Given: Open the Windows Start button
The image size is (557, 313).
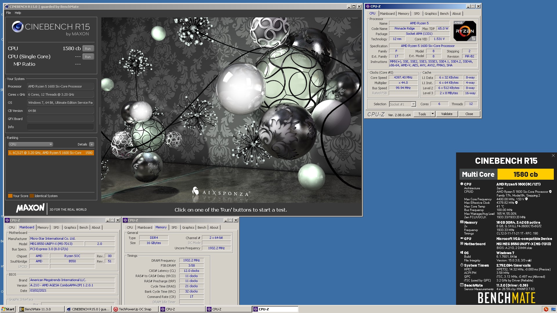Looking at the screenshot, I should (x=8, y=309).
